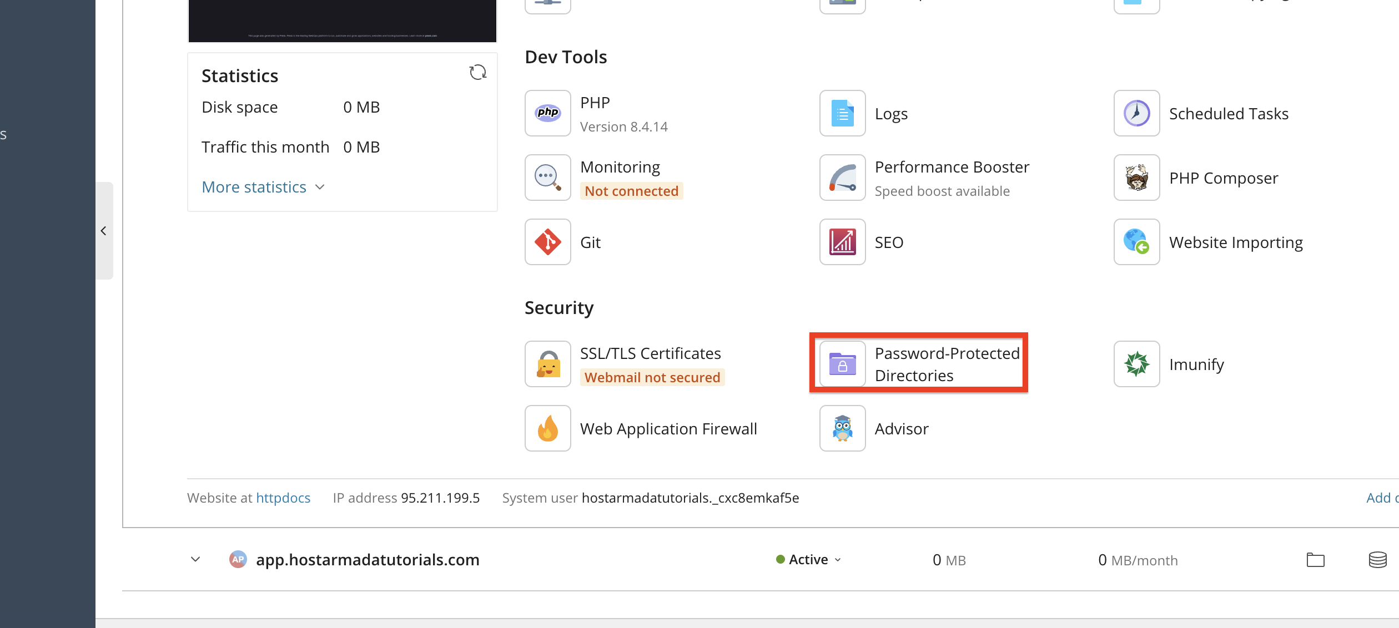Screen dimensions: 1399x628
Task: Open the SEO chart icon
Action: click(x=842, y=242)
